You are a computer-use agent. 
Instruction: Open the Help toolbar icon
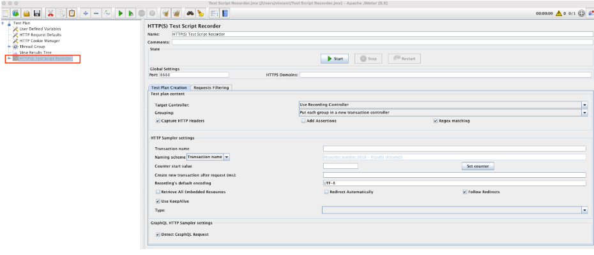[225, 13]
